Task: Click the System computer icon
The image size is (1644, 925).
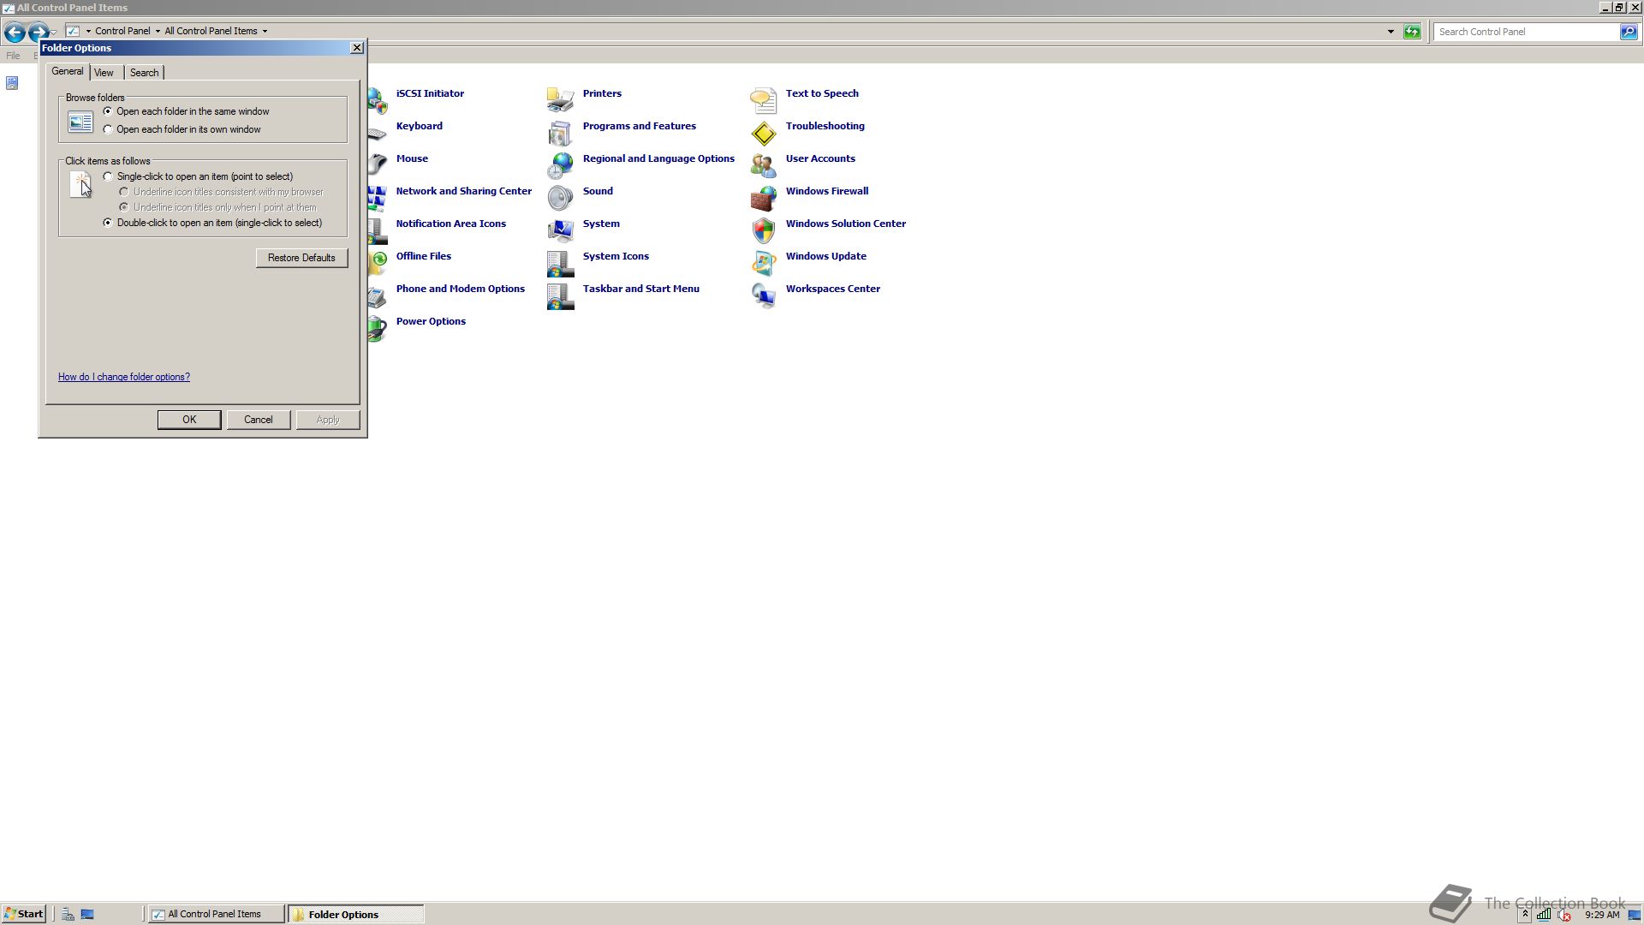Action: point(560,230)
